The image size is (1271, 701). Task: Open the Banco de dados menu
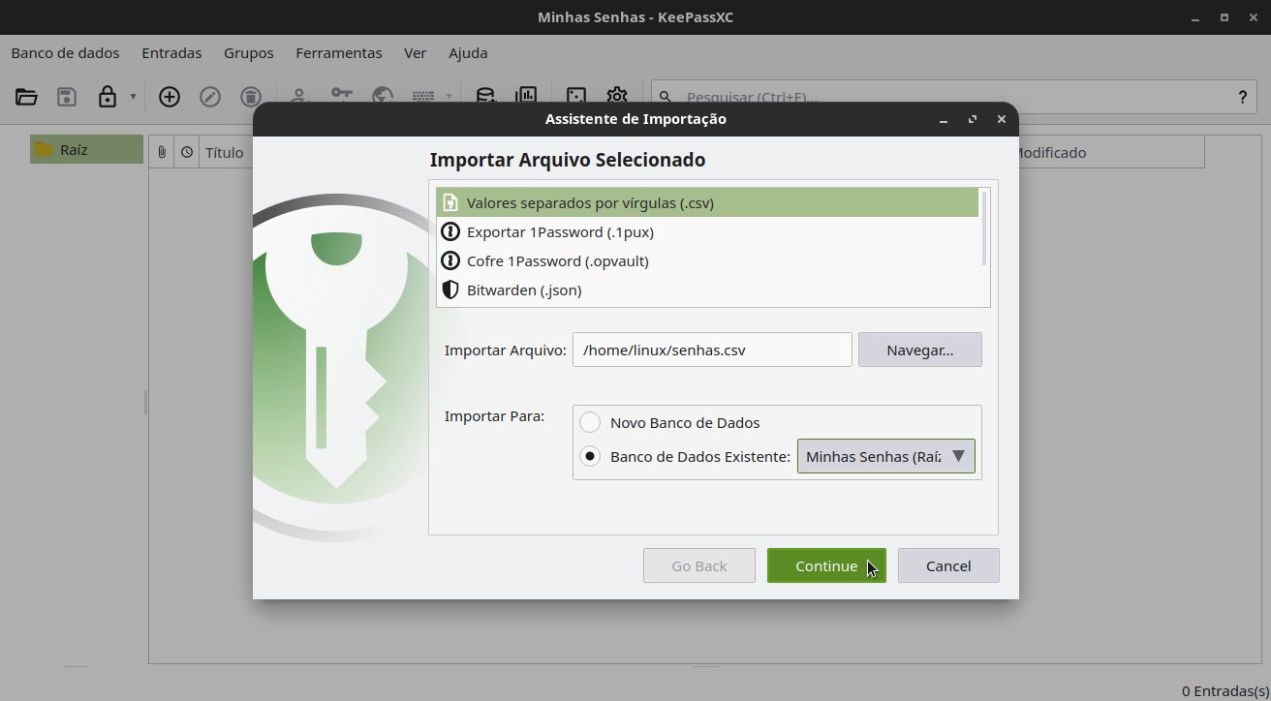[66, 53]
